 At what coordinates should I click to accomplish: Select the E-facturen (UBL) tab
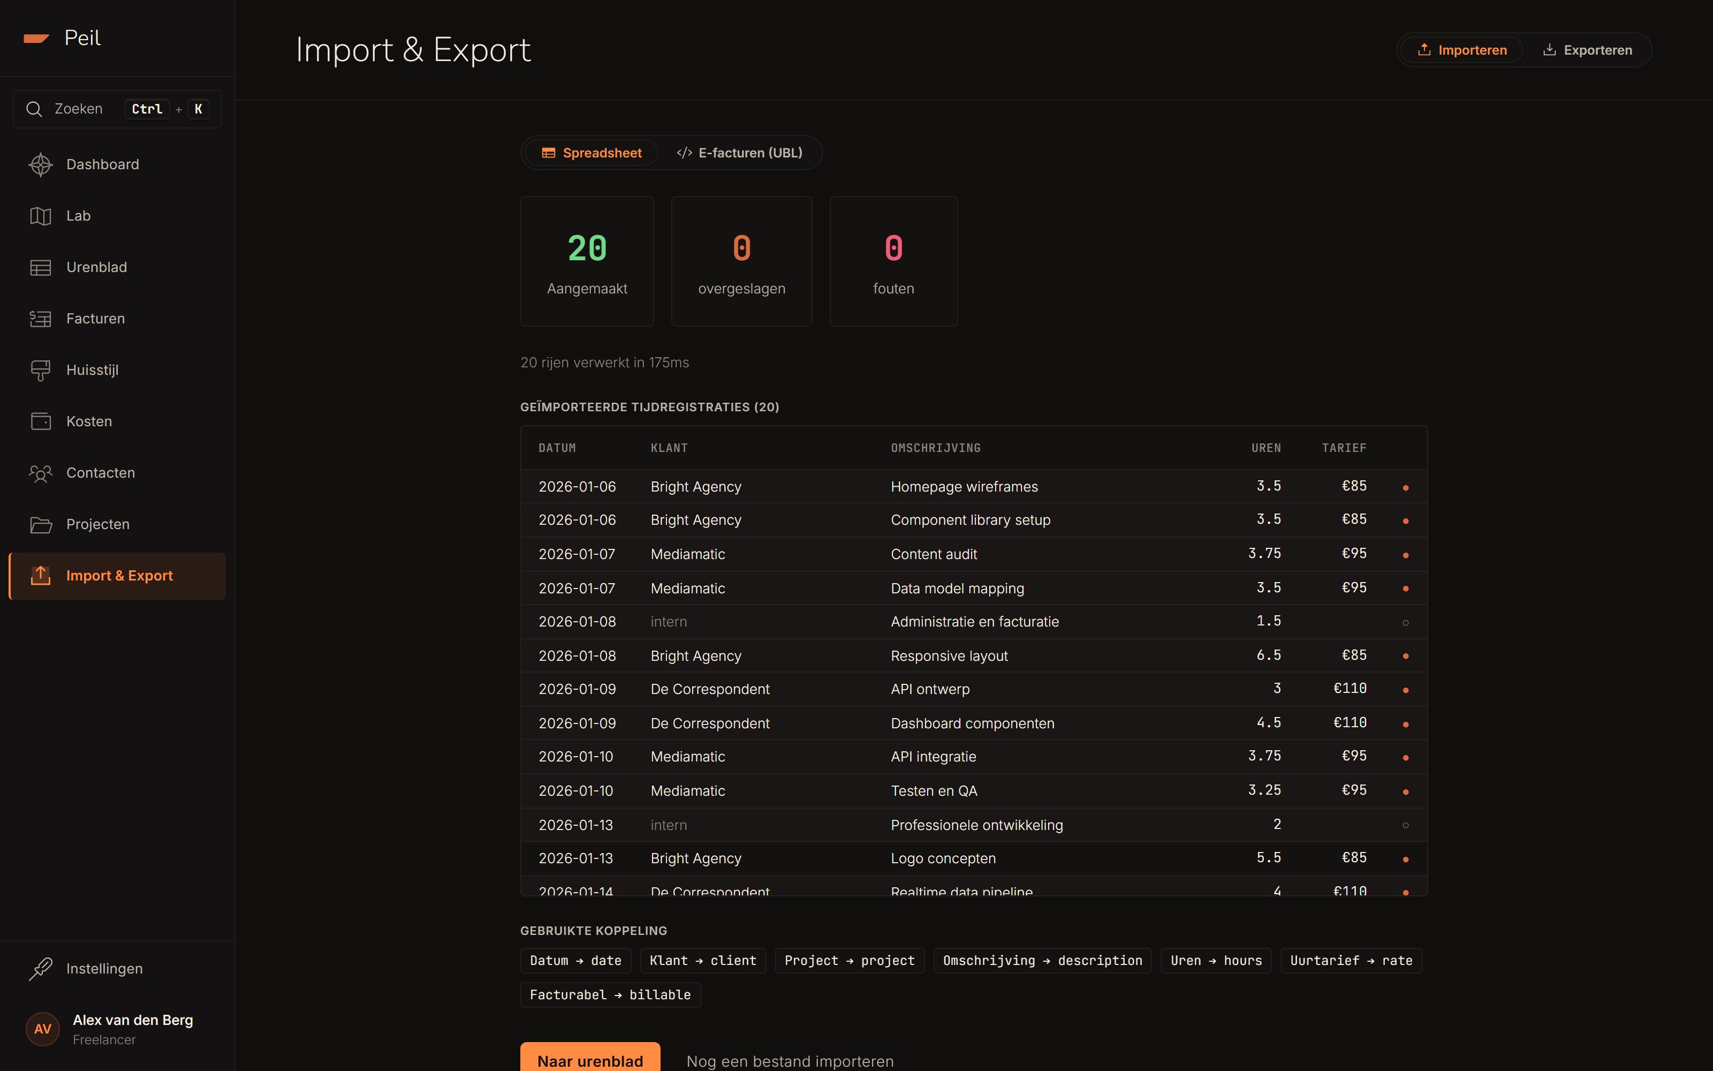739,153
